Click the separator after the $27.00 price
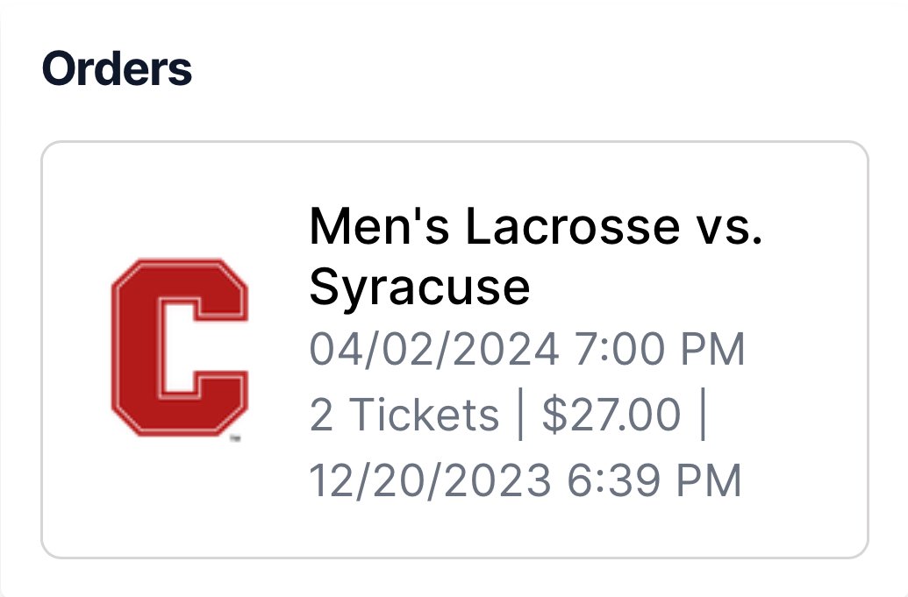 point(702,415)
